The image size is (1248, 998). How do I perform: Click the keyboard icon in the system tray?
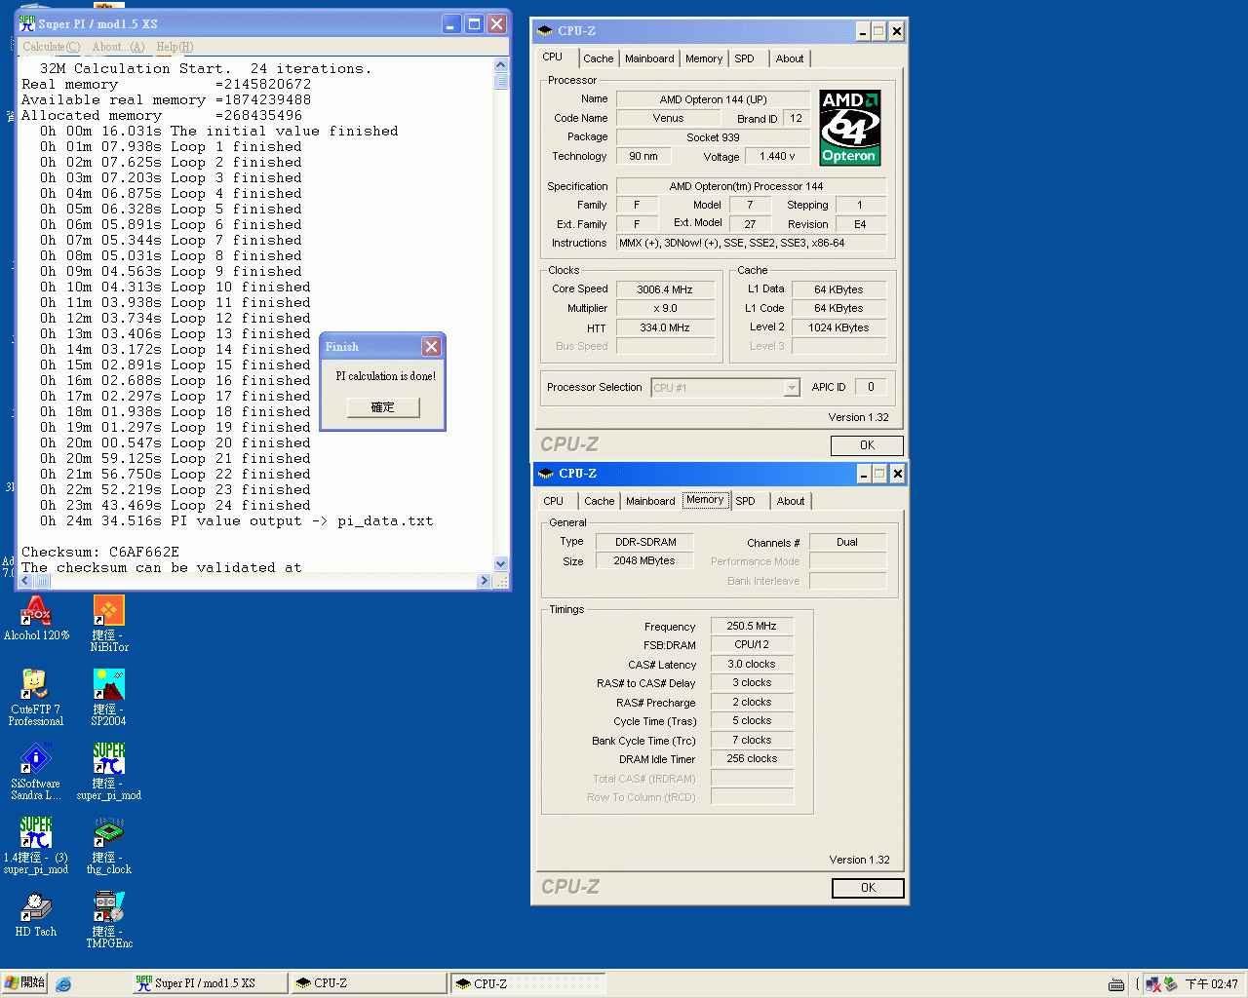[x=1116, y=984]
